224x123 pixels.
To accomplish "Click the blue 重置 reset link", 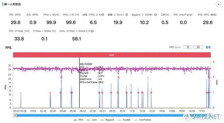I will 208,47.
